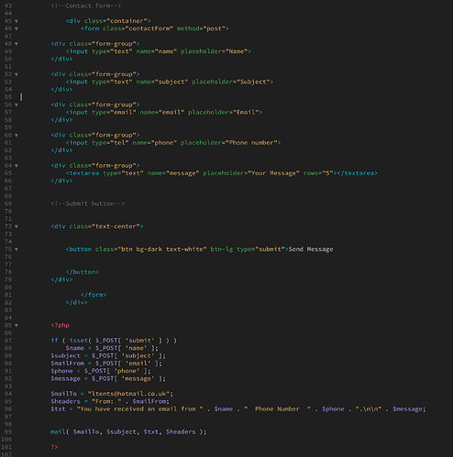Image resolution: width=453 pixels, height=457 pixels.
Task: Collapse the form tag fold at line 46
Action: 17,28
